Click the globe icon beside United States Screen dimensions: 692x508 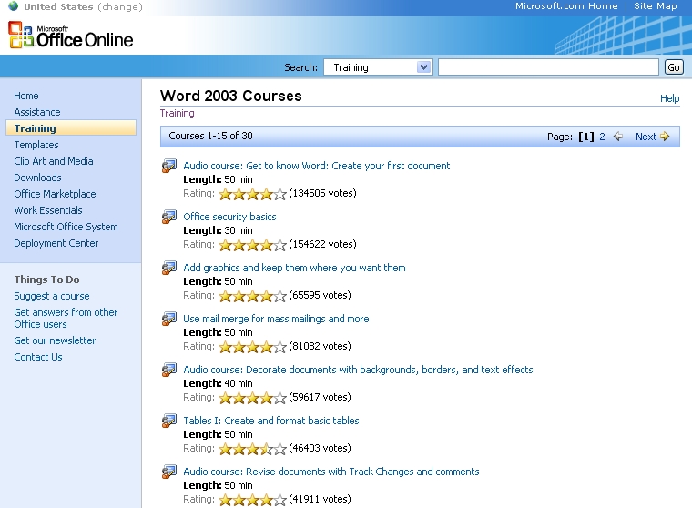14,6
